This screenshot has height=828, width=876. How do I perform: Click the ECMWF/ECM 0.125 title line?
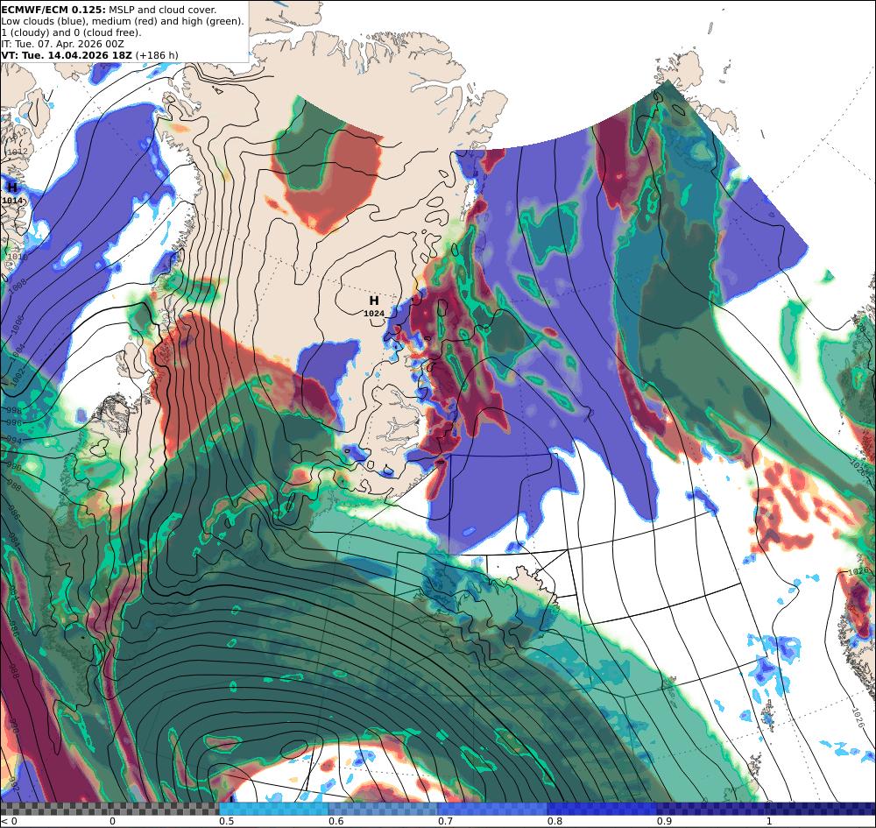pyautogui.click(x=109, y=10)
